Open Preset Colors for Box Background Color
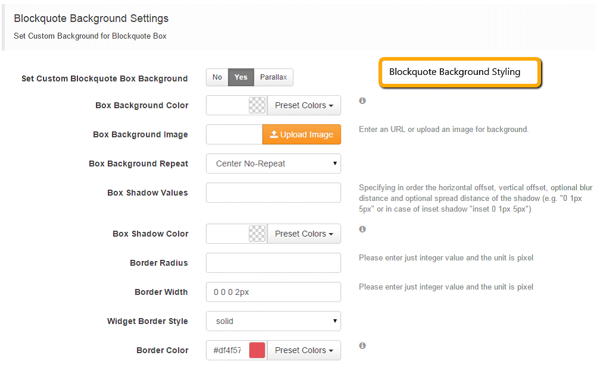This screenshot has height=371, width=600. (x=304, y=105)
